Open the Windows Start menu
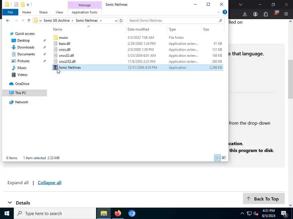 (x=7, y=213)
